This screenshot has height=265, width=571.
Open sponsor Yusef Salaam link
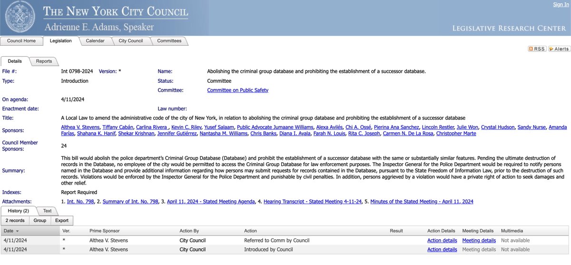pos(219,128)
